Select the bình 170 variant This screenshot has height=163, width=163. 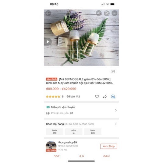55,132
